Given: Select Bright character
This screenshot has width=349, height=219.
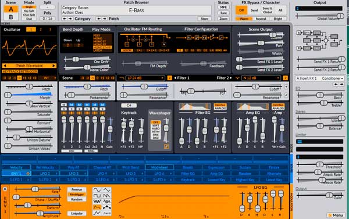Looking at the screenshot, I should 278,19.
